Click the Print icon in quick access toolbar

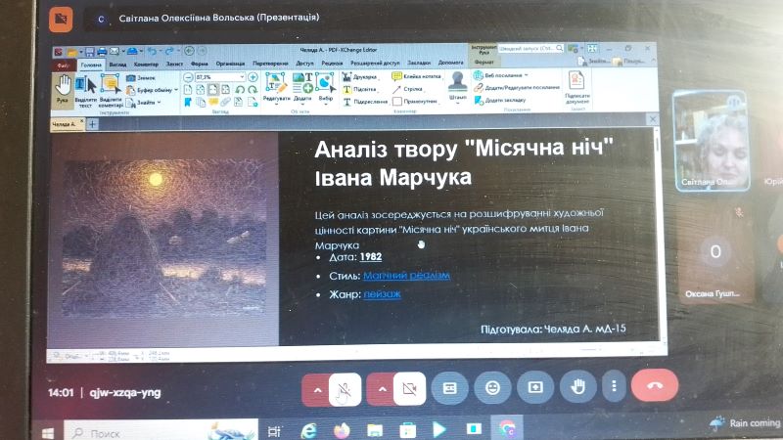click(102, 51)
